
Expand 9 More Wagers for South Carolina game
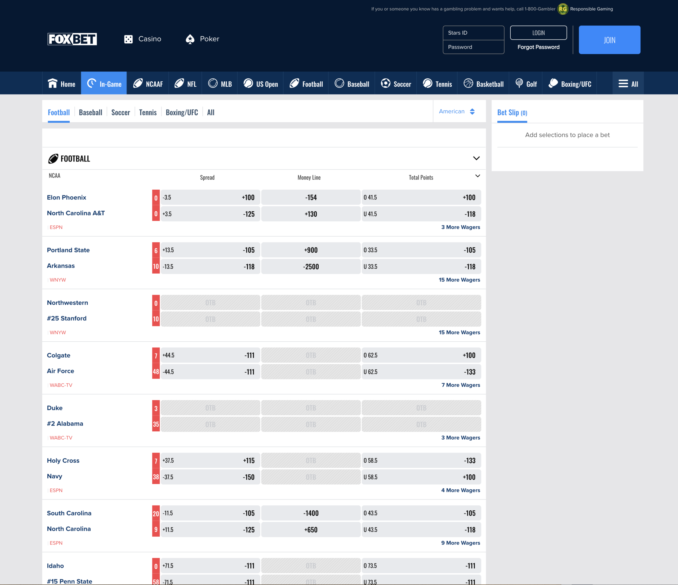point(460,543)
